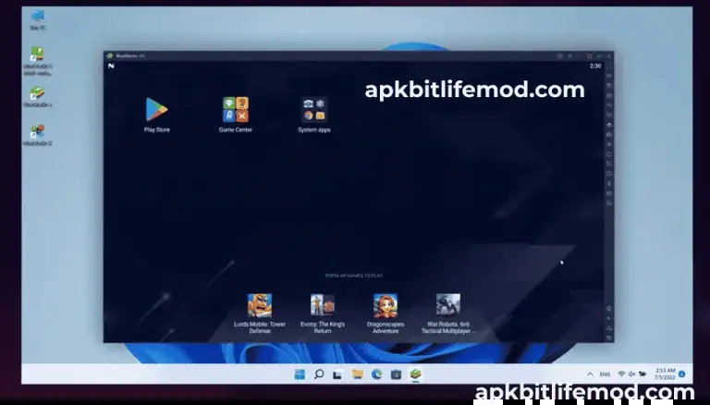Open the blue notification count badge
Screen dimensions: 710x405
coord(682,374)
